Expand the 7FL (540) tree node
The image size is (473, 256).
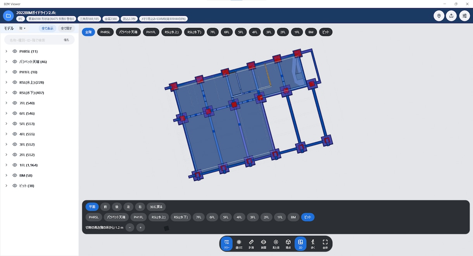[x=6, y=103]
